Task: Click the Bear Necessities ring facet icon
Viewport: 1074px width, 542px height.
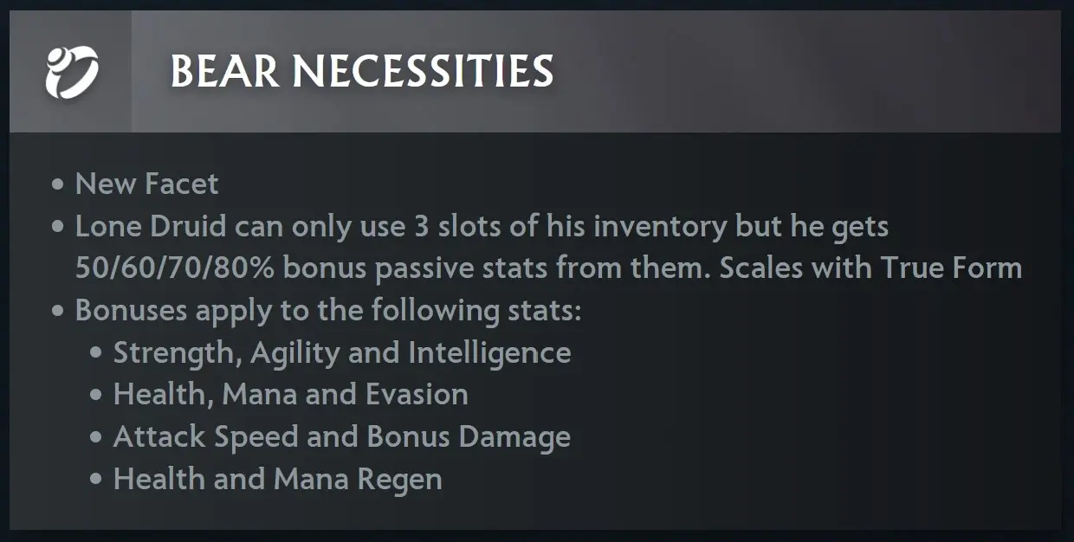Action: pos(71,72)
